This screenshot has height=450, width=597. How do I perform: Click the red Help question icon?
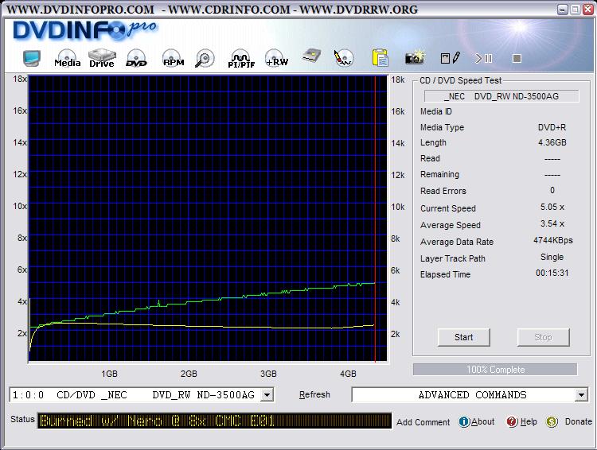512,421
